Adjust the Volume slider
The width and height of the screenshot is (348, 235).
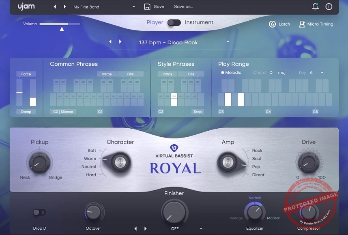pyautogui.click(x=60, y=24)
